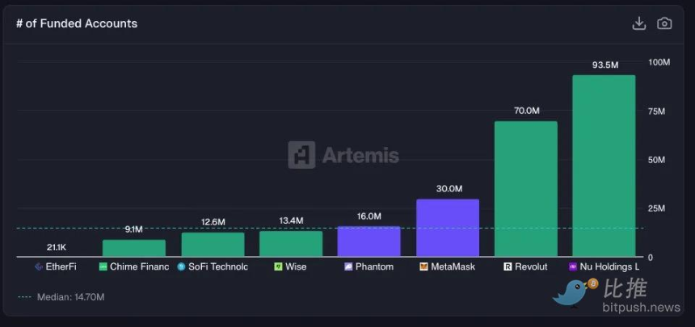
Task: Click the Chime Financial legend icon
Action: click(x=103, y=266)
